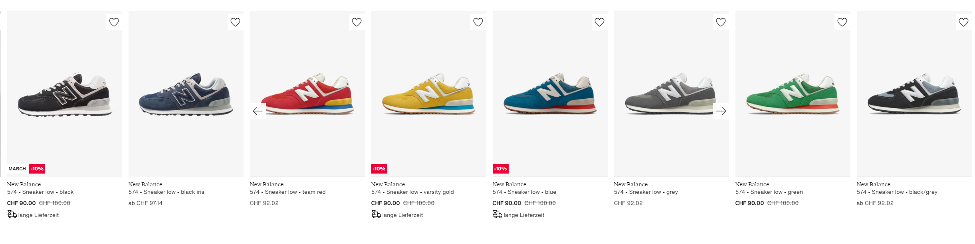View the varsity gold sneaker image
975x244 pixels.
point(429,94)
